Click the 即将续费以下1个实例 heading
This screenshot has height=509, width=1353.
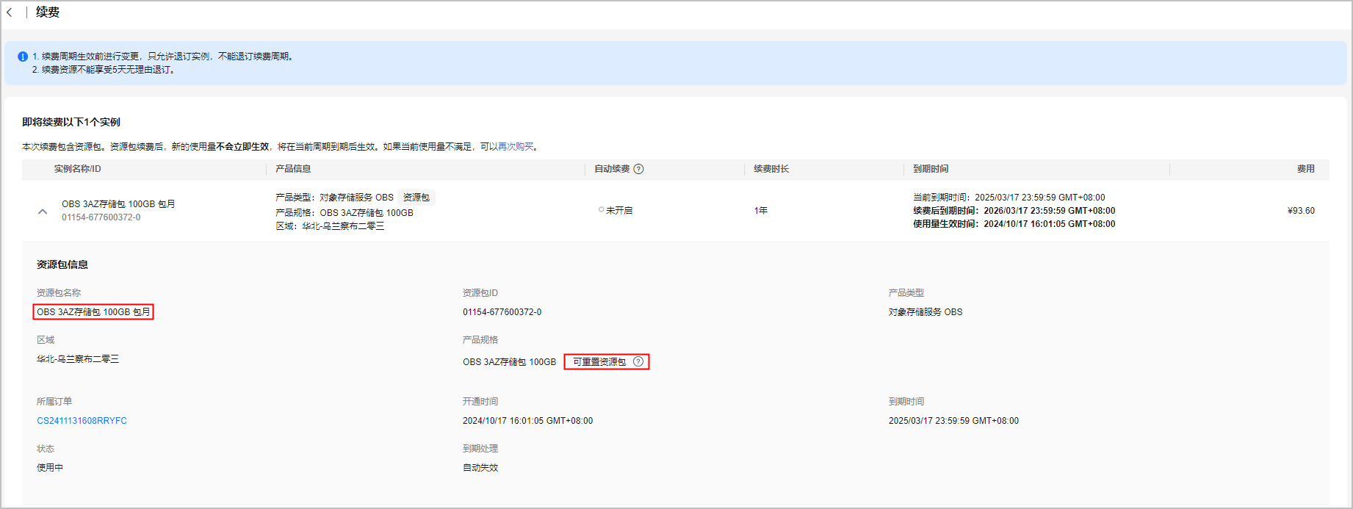pos(71,122)
